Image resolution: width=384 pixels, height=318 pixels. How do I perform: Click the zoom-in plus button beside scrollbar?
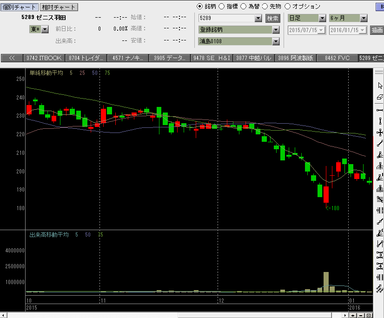(x=353, y=315)
